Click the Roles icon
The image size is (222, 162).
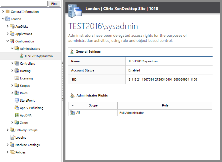[17, 93]
